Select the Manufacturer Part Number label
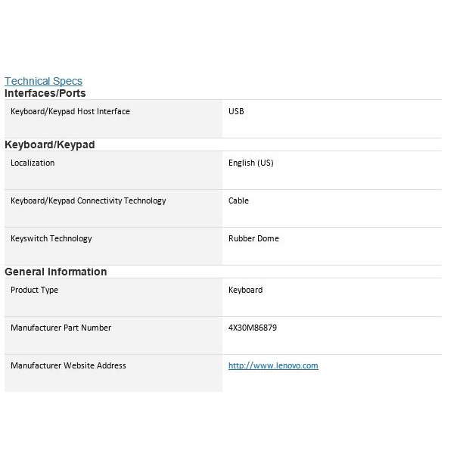This screenshot has height=463, width=463. (61, 328)
